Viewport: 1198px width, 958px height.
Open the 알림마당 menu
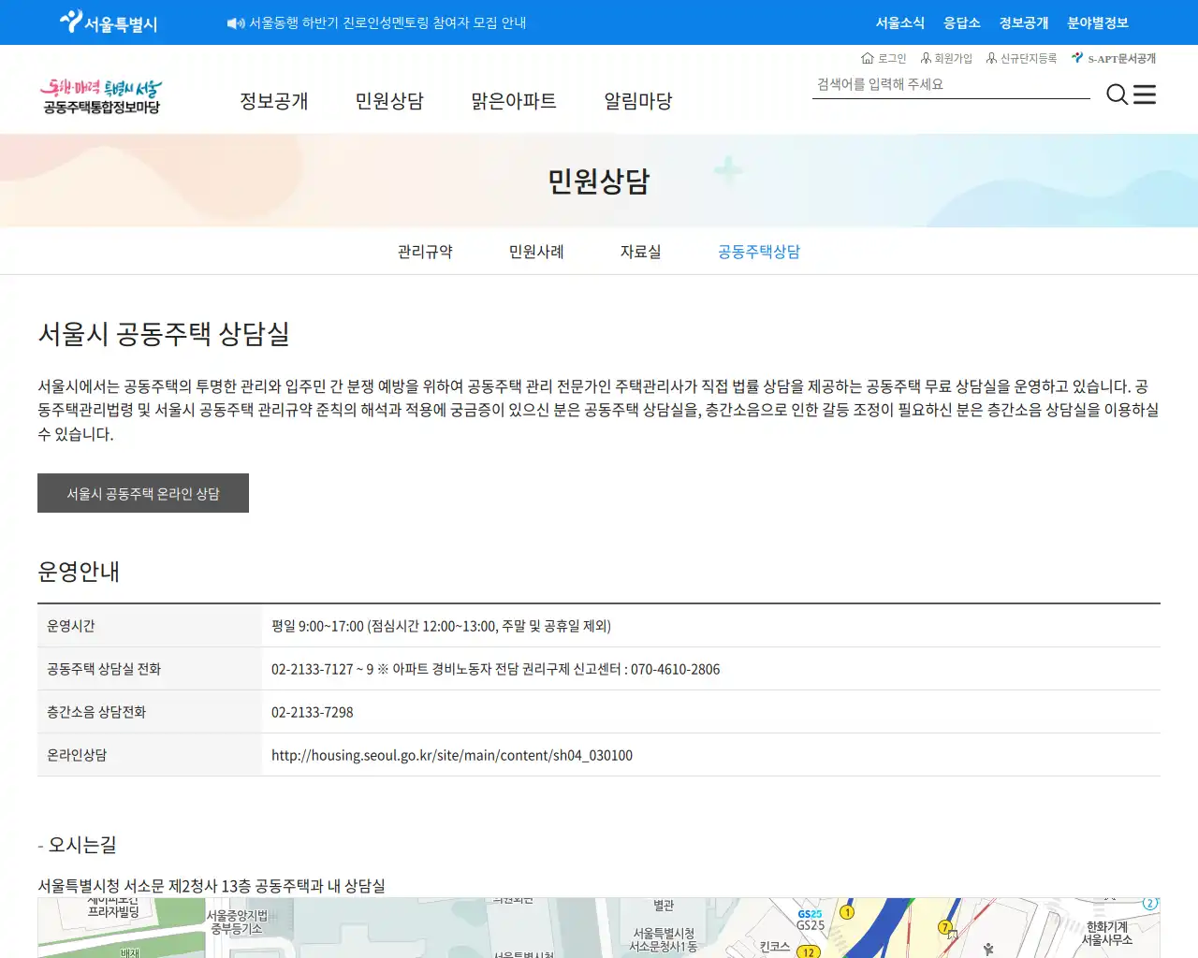tap(637, 101)
